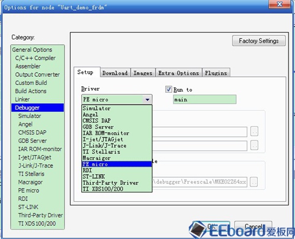Click the main text field
Screen dimensions: 295x239
(205, 100)
